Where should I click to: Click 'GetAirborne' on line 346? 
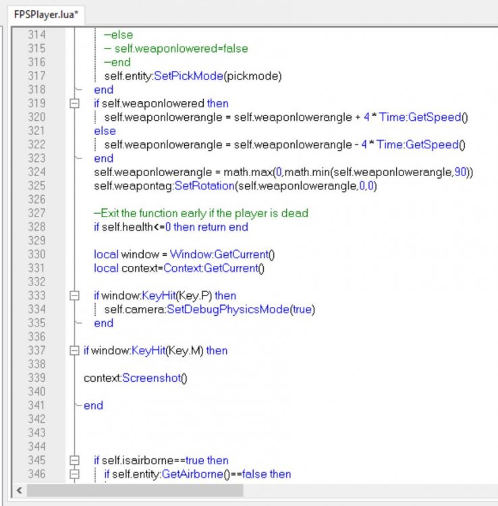(x=192, y=474)
